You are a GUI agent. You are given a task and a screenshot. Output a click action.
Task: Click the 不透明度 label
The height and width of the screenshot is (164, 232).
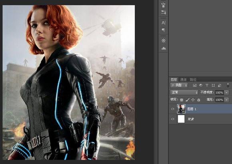click(207, 92)
